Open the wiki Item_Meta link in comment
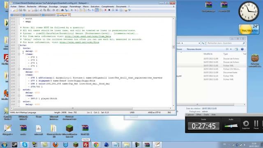 tap(88, 37)
